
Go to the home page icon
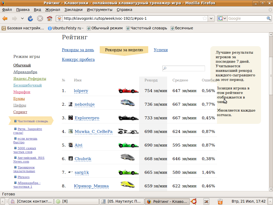tap(49, 18)
